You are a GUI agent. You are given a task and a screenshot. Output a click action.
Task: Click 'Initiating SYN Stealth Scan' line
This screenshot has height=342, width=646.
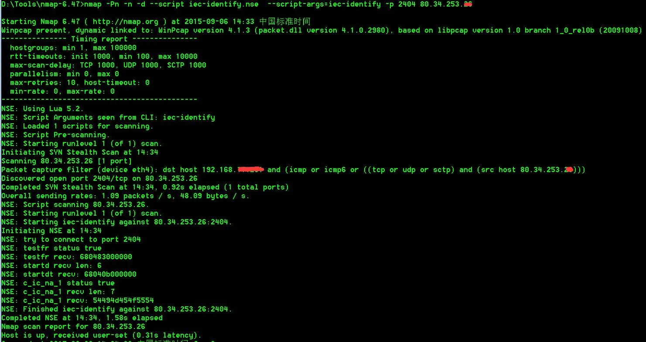pos(80,152)
